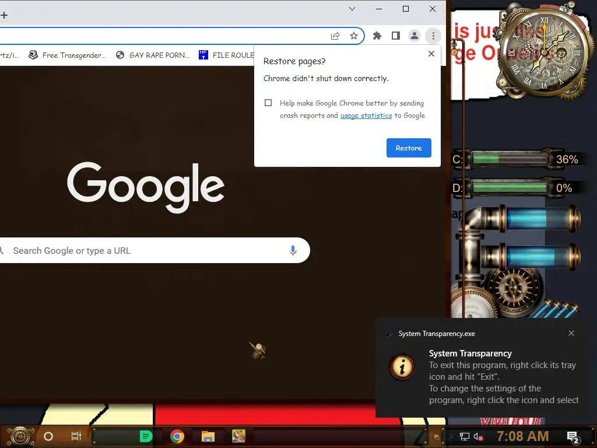The height and width of the screenshot is (448, 597).
Task: Click the Cortana circle icon
Action: 48,436
